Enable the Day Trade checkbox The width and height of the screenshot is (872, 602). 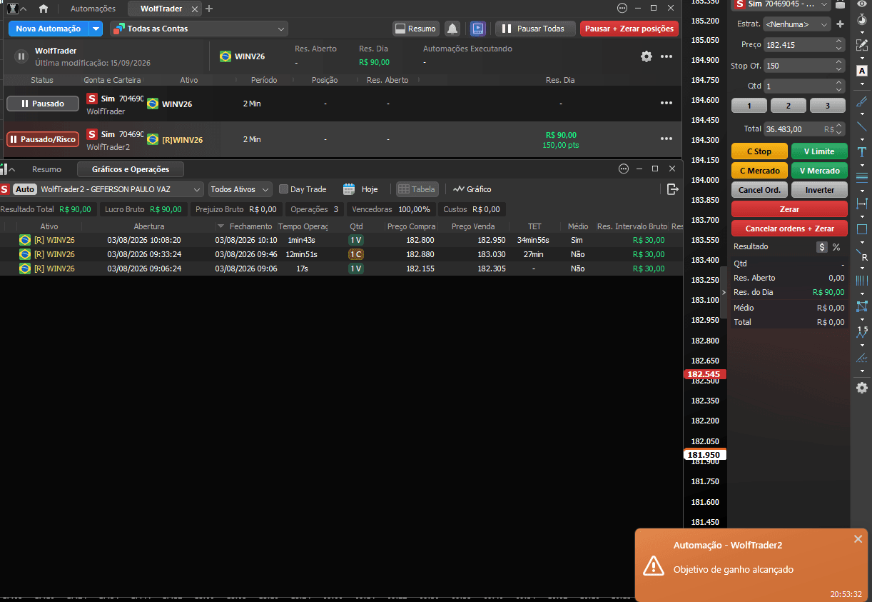pos(283,189)
